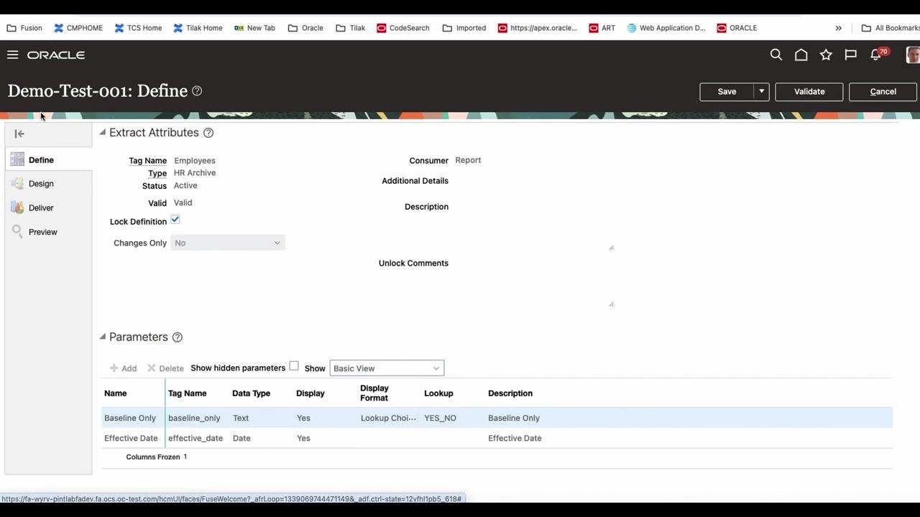Collapse the Extract Attributes section
Image resolution: width=920 pixels, height=517 pixels.
pos(103,132)
